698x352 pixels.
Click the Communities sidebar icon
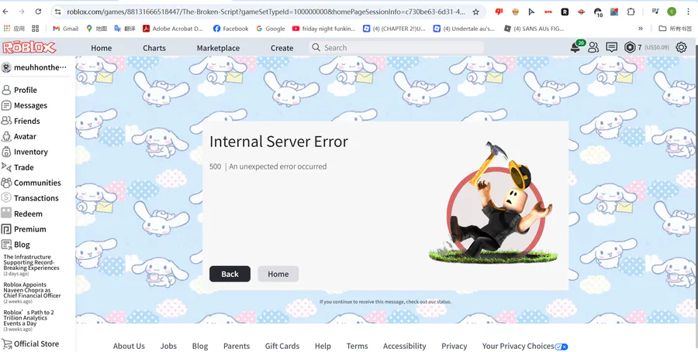pyautogui.click(x=6, y=183)
